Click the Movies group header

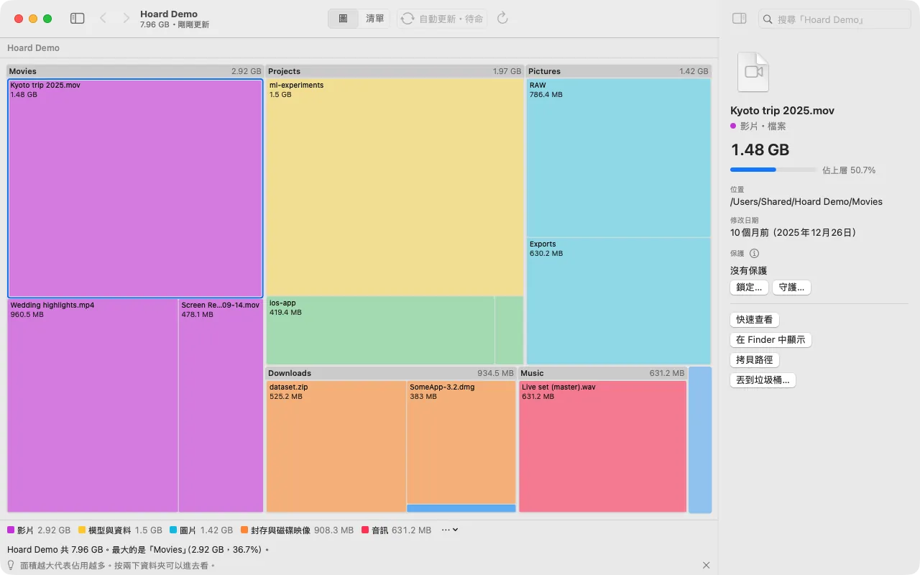click(x=135, y=71)
